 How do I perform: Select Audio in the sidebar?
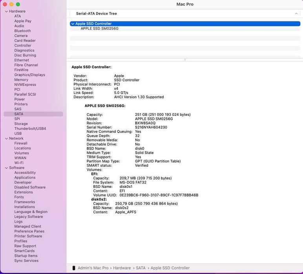(19, 26)
